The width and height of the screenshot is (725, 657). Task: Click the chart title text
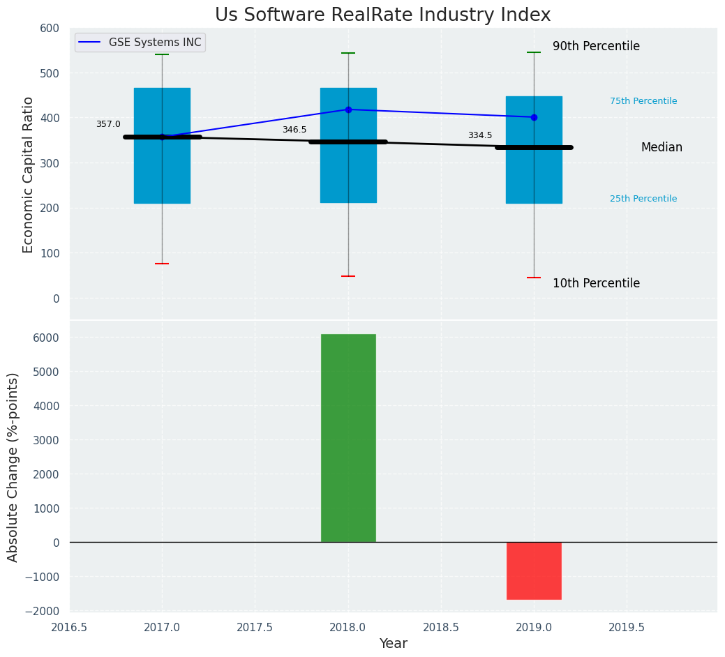point(382,15)
